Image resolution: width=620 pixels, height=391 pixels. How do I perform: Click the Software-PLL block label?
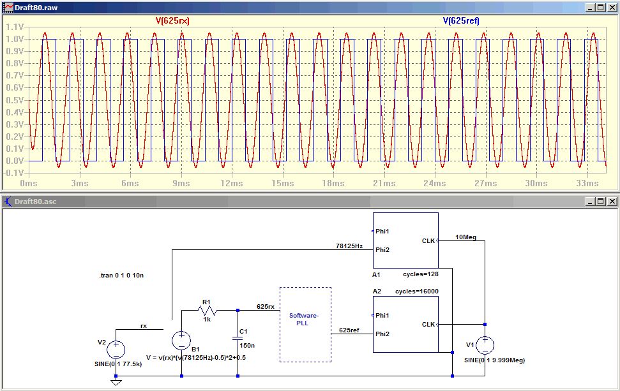pyautogui.click(x=304, y=319)
